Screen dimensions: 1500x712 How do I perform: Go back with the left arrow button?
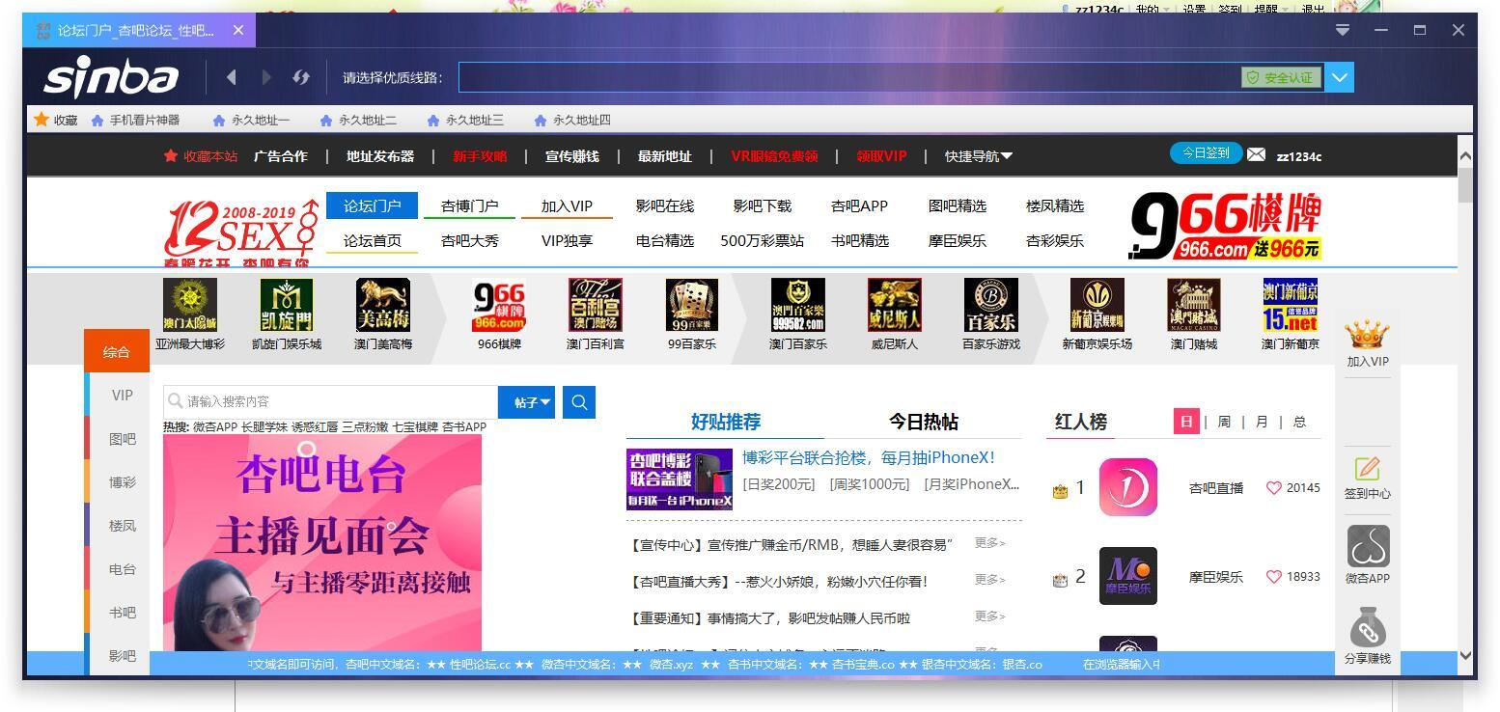232,77
